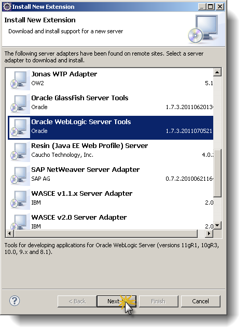Click the Caucho Technology, Inc. vendor text

(x=62, y=155)
